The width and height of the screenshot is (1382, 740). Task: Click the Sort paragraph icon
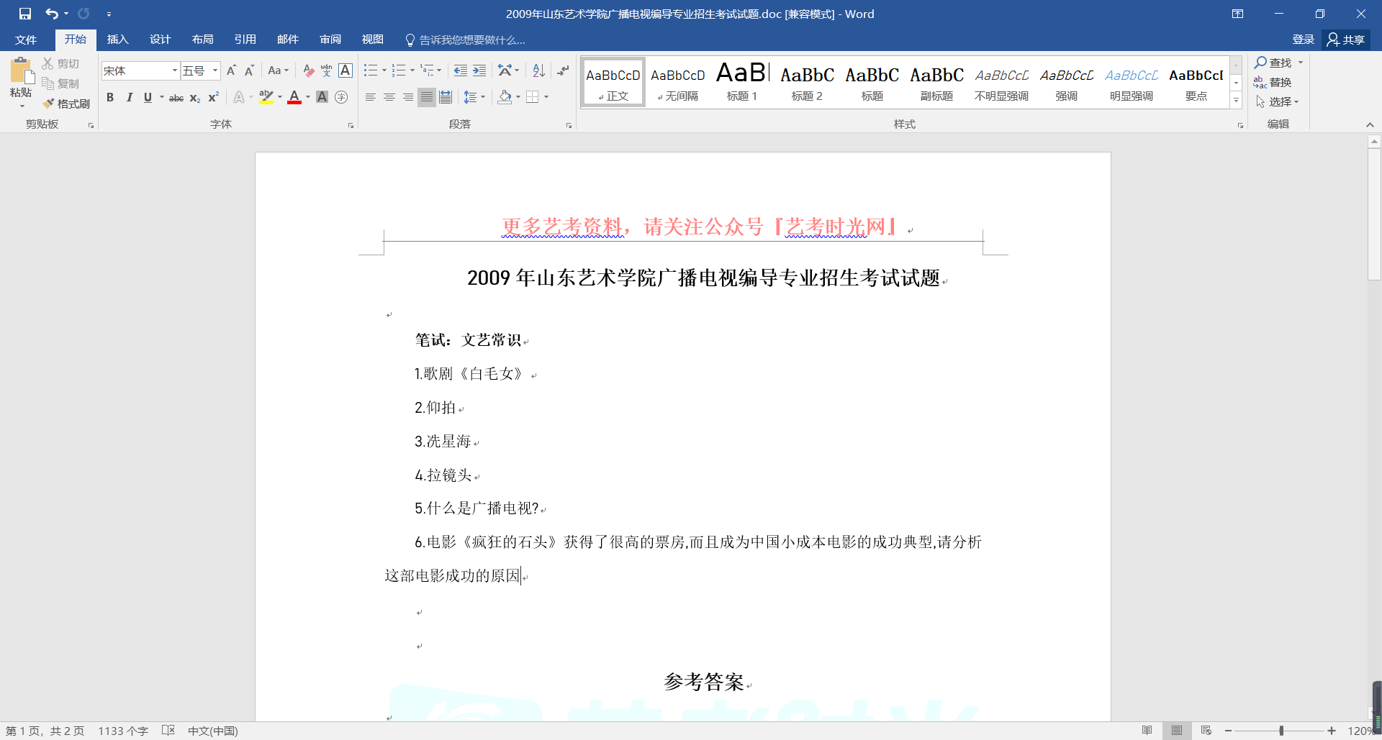point(538,70)
